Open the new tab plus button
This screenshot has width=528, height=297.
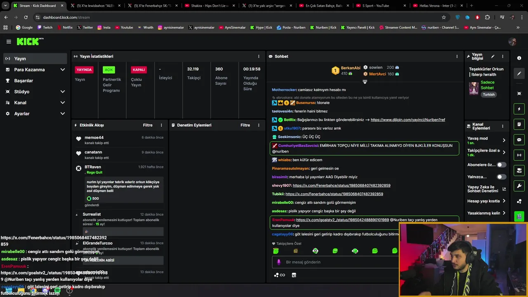point(471,6)
